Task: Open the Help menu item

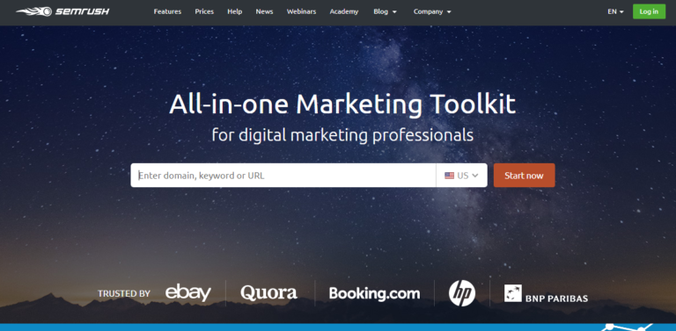Action: point(234,11)
